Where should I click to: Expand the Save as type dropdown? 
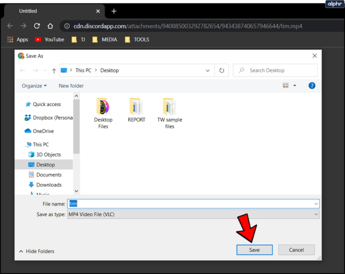[x=315, y=214]
